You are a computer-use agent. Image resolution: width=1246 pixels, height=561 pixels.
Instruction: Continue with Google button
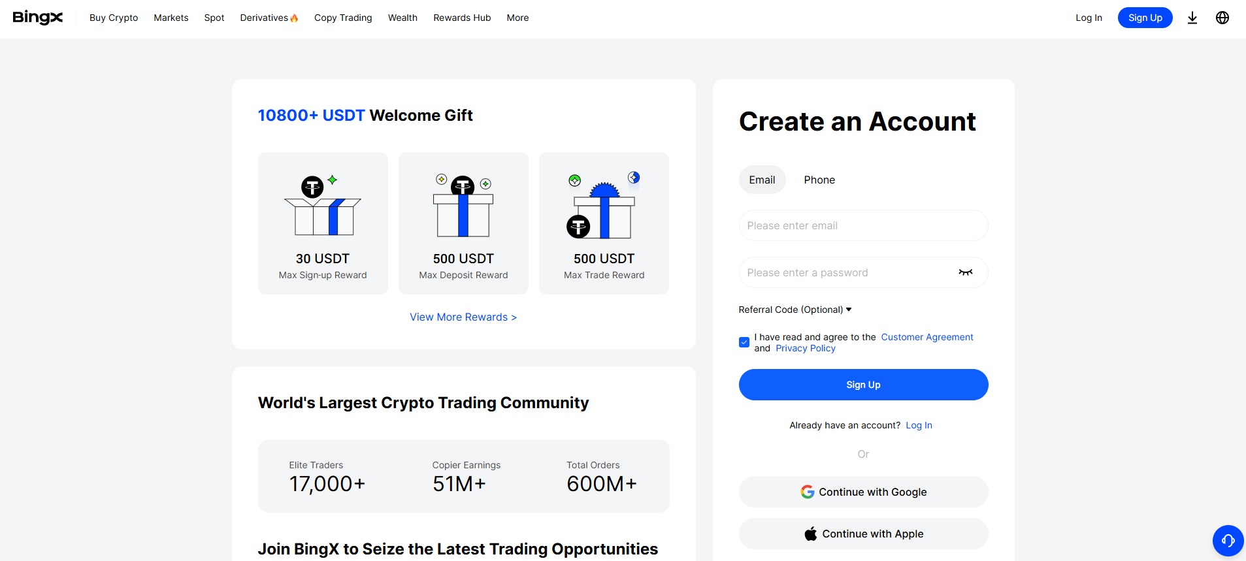pyautogui.click(x=863, y=492)
